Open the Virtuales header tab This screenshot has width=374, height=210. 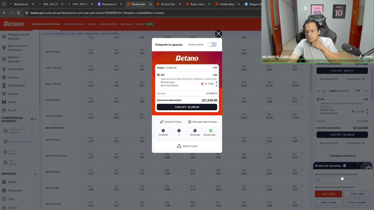click(x=127, y=24)
